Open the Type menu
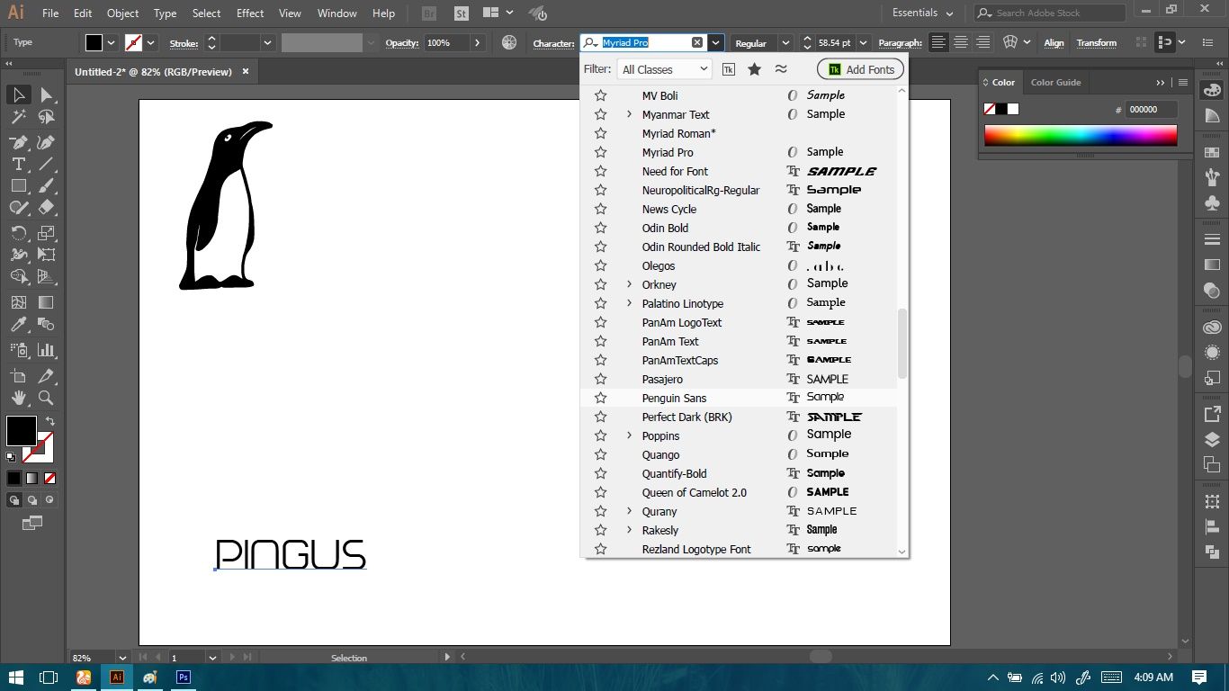This screenshot has height=691, width=1229. coord(165,13)
